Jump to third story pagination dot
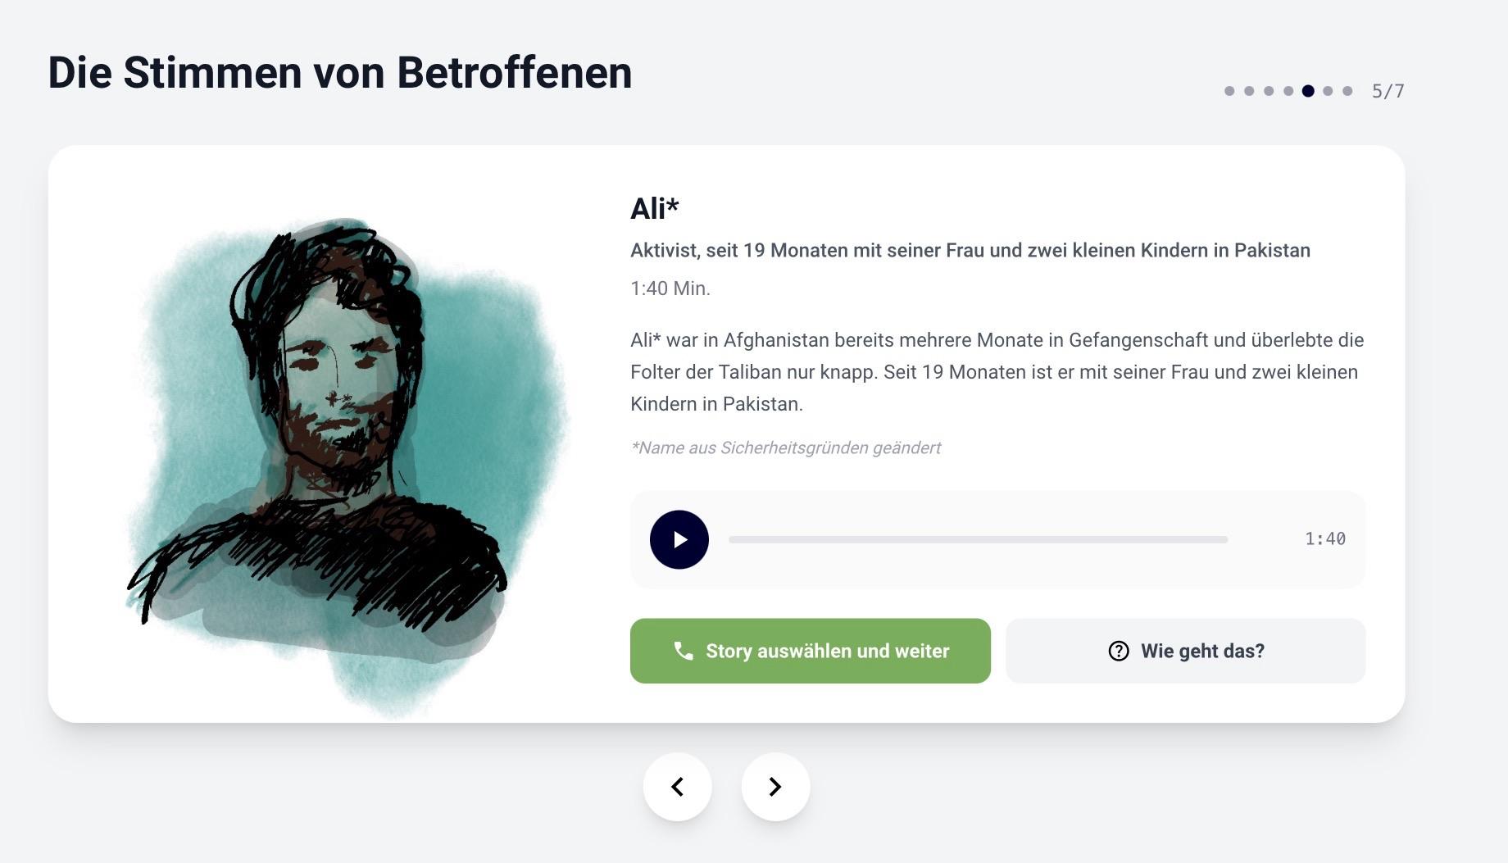 pyautogui.click(x=1269, y=91)
